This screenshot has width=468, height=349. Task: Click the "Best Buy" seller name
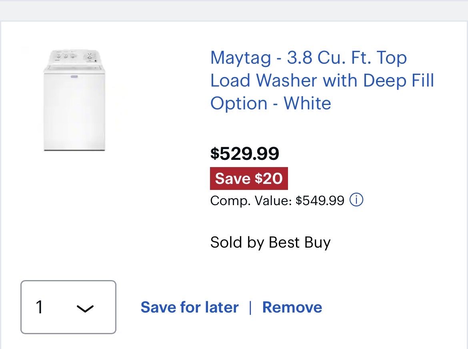click(300, 242)
